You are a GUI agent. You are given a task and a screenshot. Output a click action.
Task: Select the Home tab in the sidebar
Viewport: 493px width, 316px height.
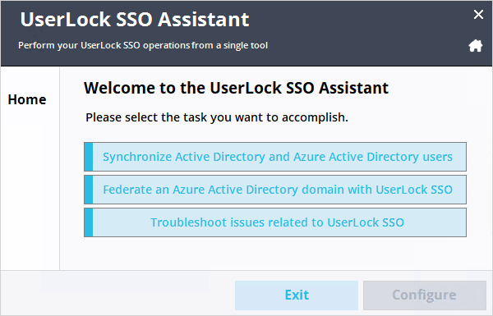[27, 99]
